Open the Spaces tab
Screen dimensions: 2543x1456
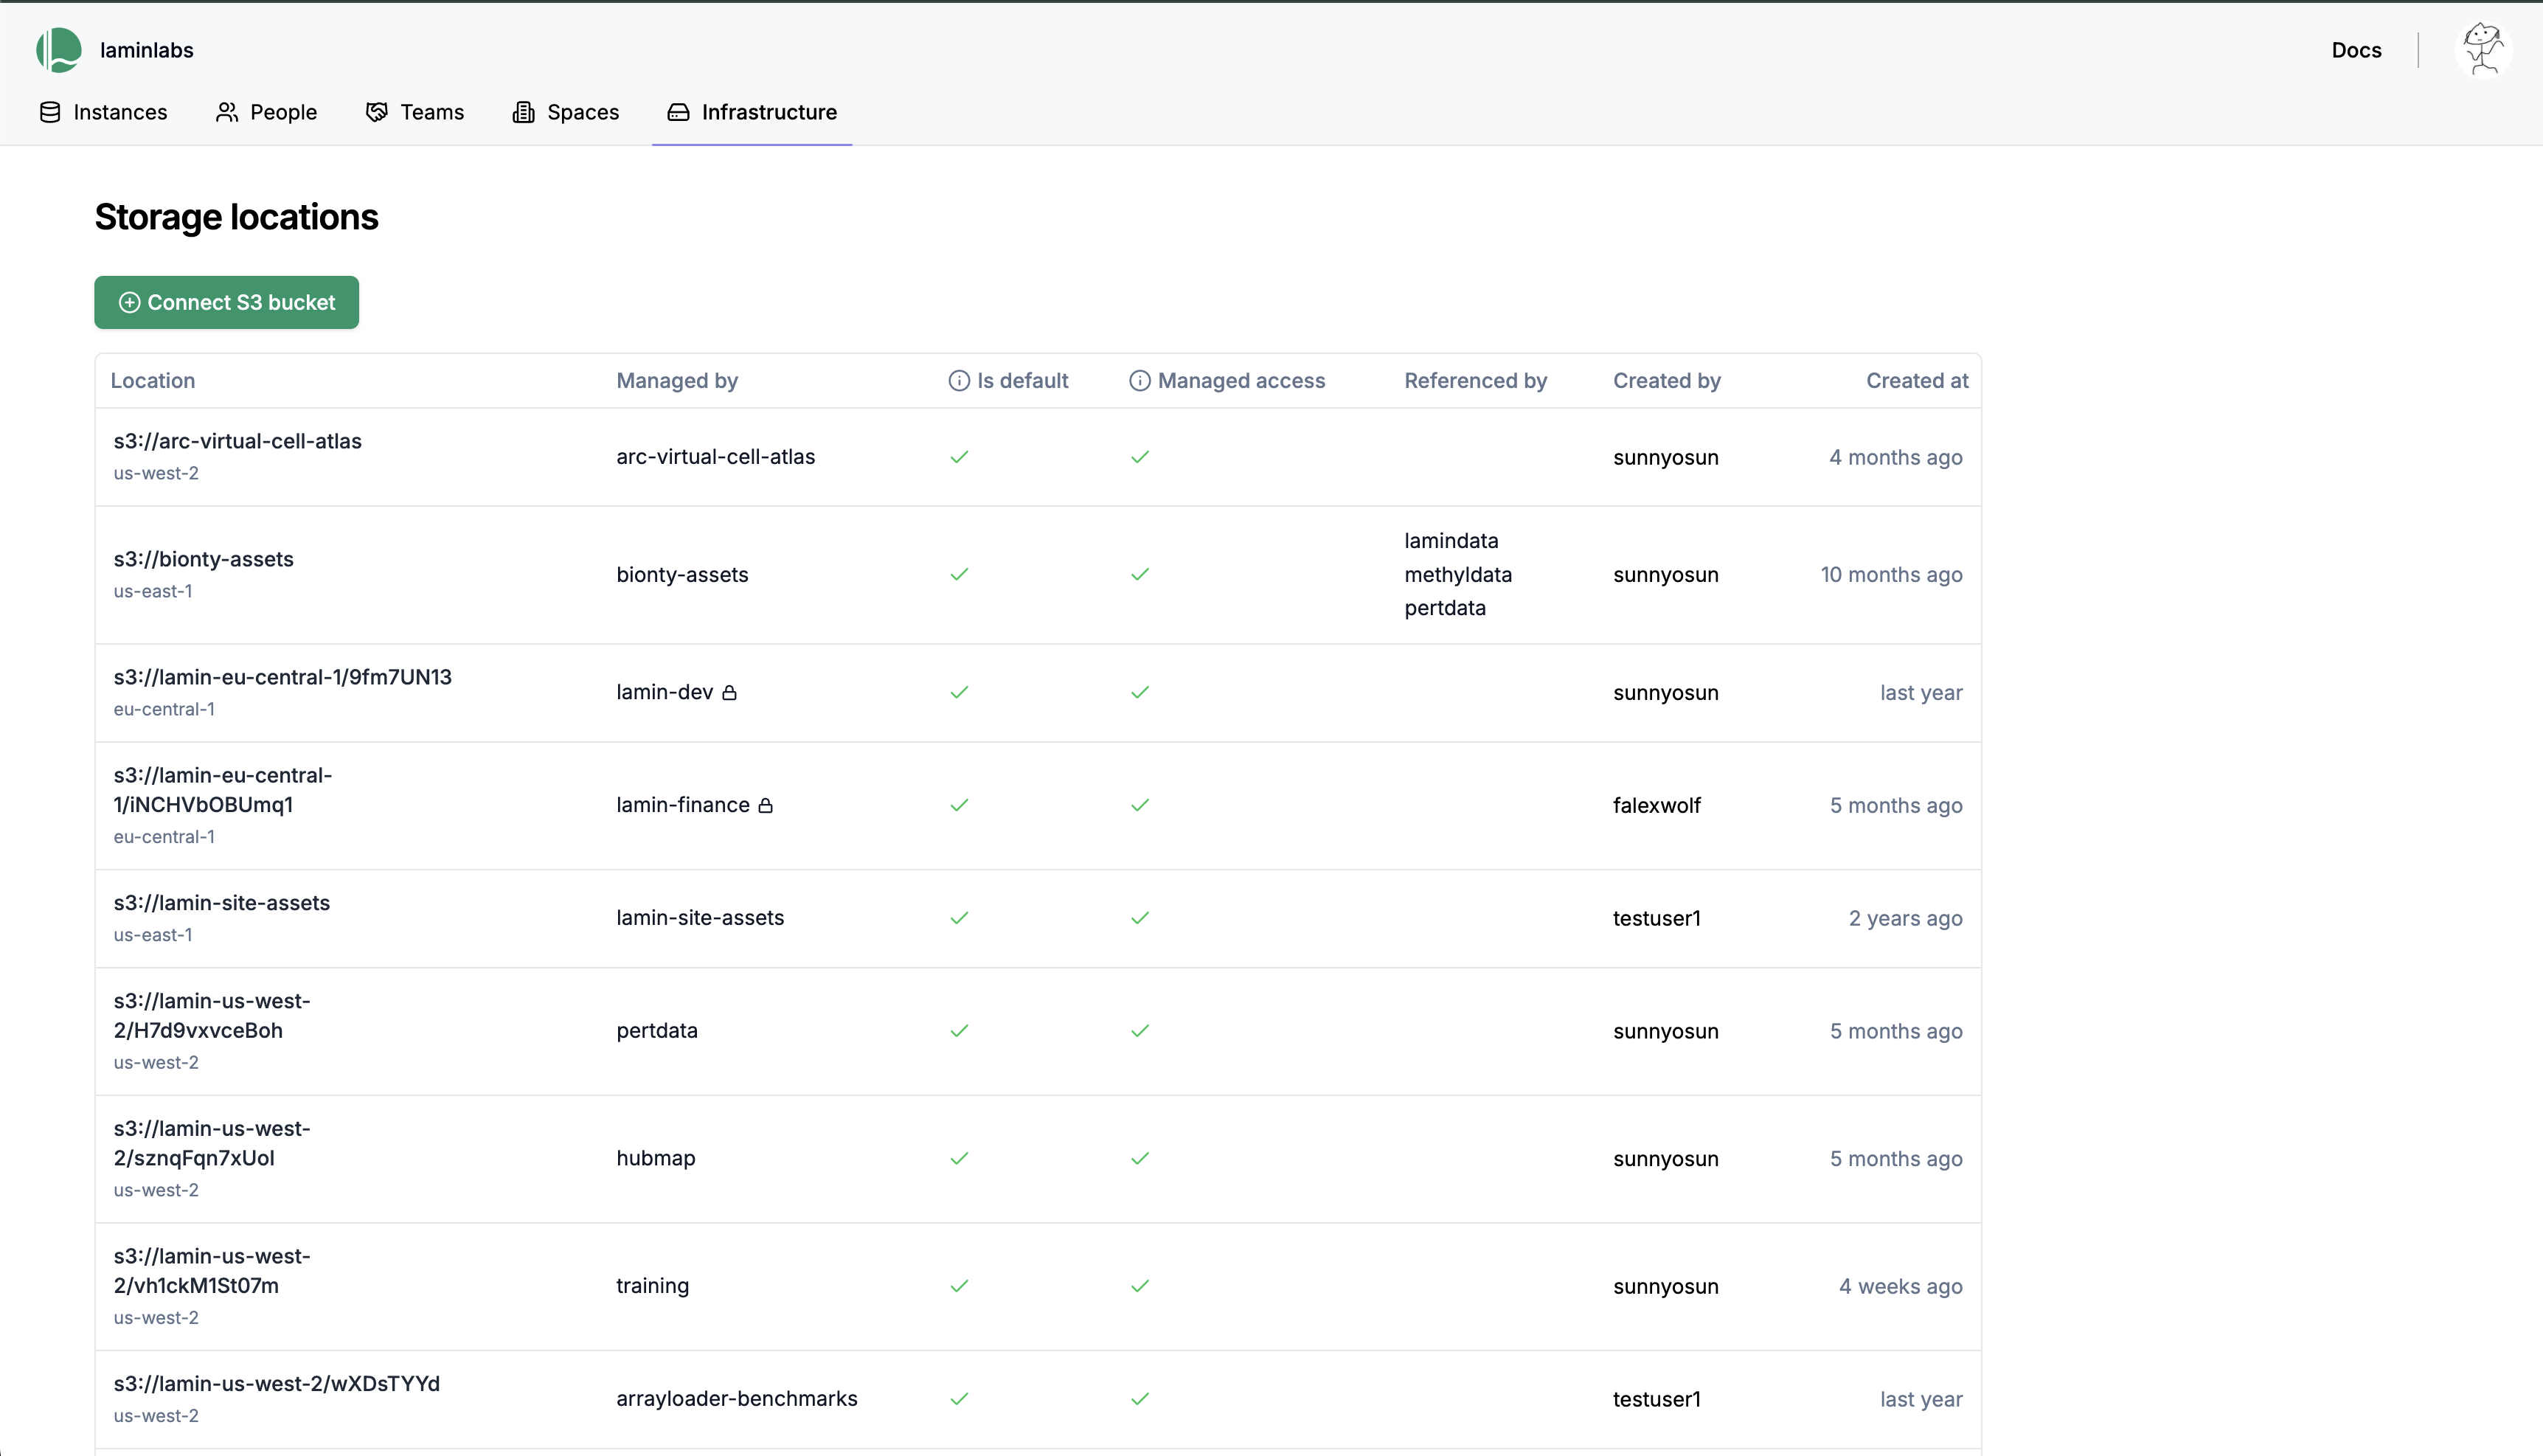coord(566,112)
